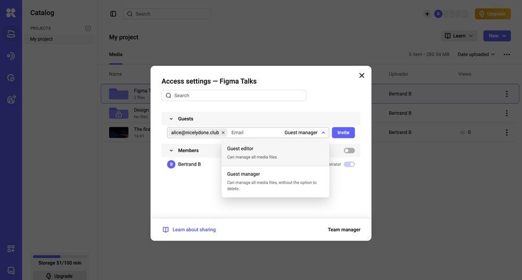Open the apps grid icon in sidebar

pyautogui.click(x=11, y=248)
